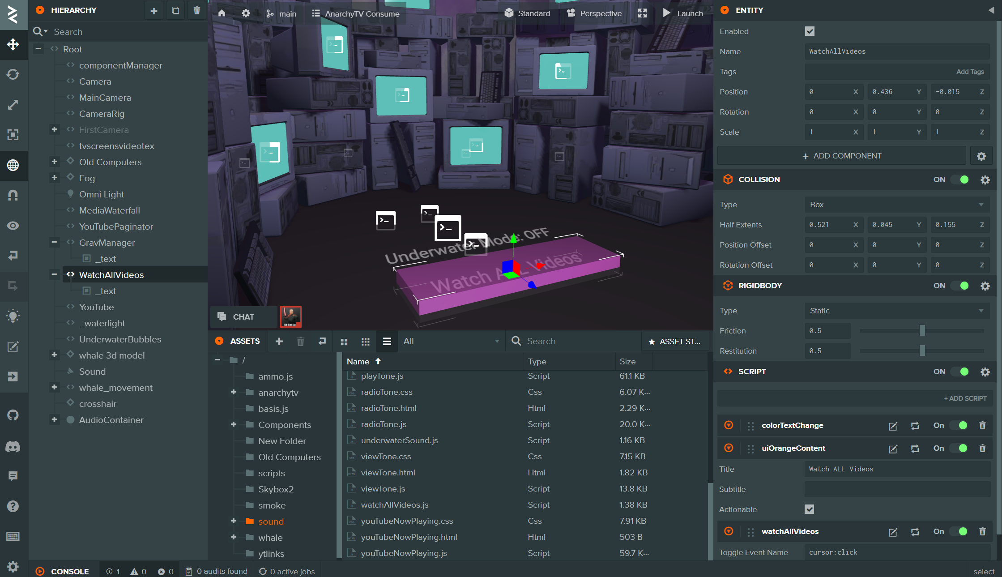Screen dimensions: 1002x577
Task: Open the code editor icon
Action: (13, 346)
